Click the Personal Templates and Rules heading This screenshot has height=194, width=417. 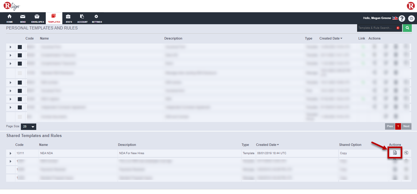pos(42,28)
